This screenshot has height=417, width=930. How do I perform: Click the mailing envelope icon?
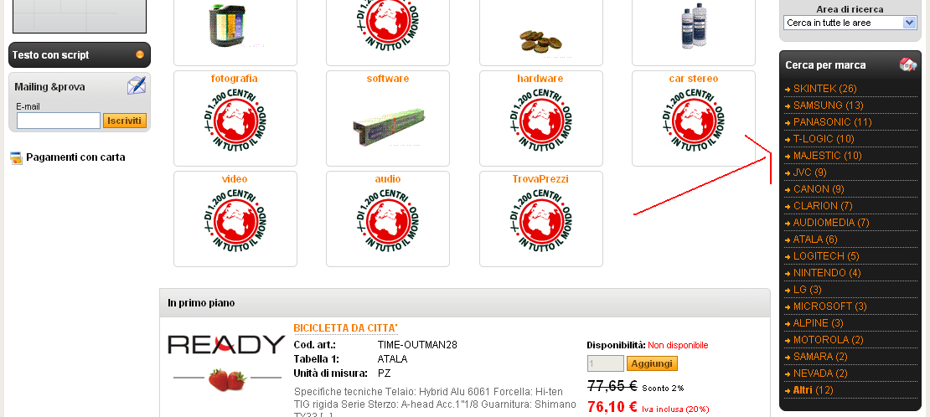click(x=137, y=85)
